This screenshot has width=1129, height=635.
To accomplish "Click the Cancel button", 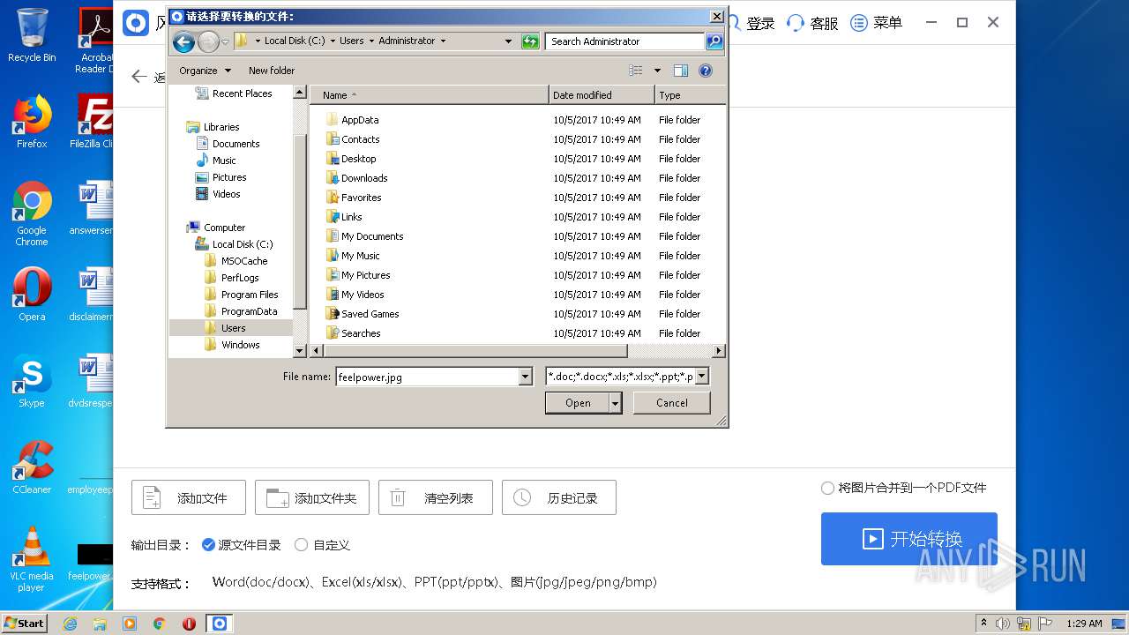I will click(x=672, y=403).
